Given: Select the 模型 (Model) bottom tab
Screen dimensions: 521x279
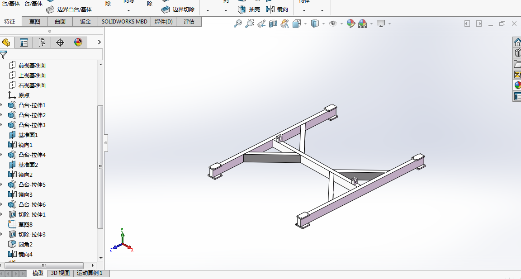Looking at the screenshot, I should [x=38, y=274].
